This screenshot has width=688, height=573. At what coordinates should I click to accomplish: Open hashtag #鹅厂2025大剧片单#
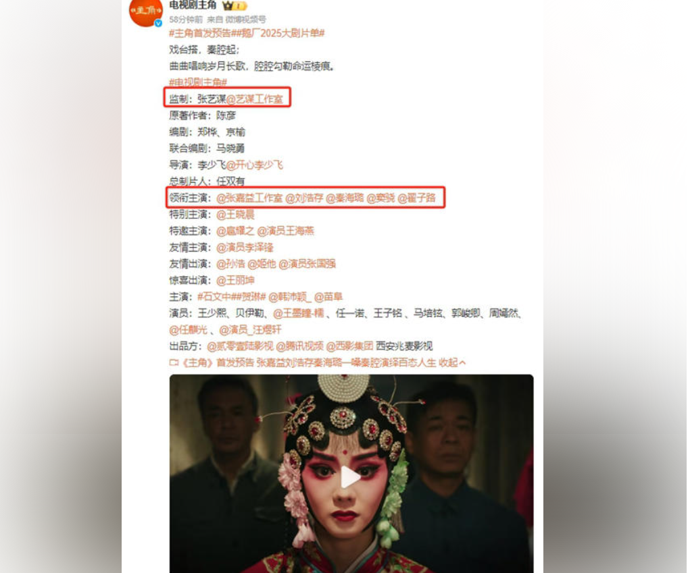click(x=278, y=33)
